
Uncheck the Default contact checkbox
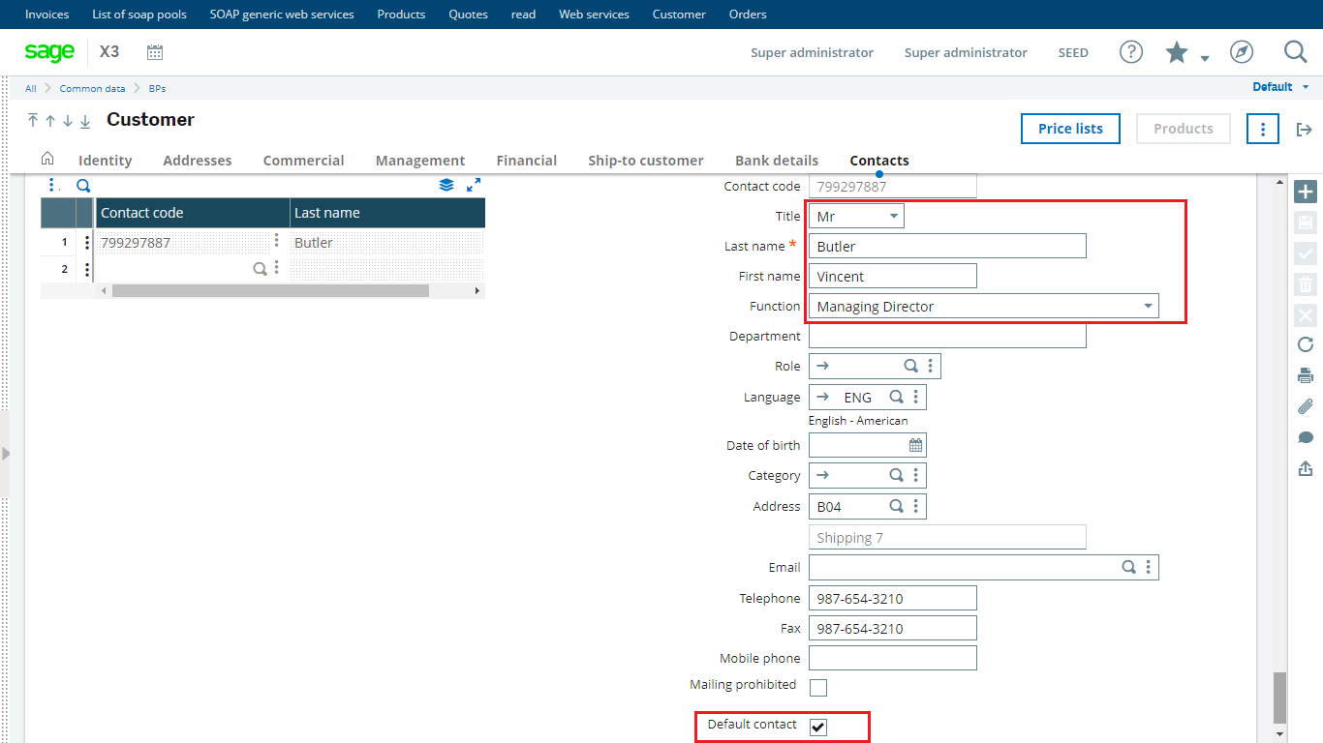coord(818,728)
